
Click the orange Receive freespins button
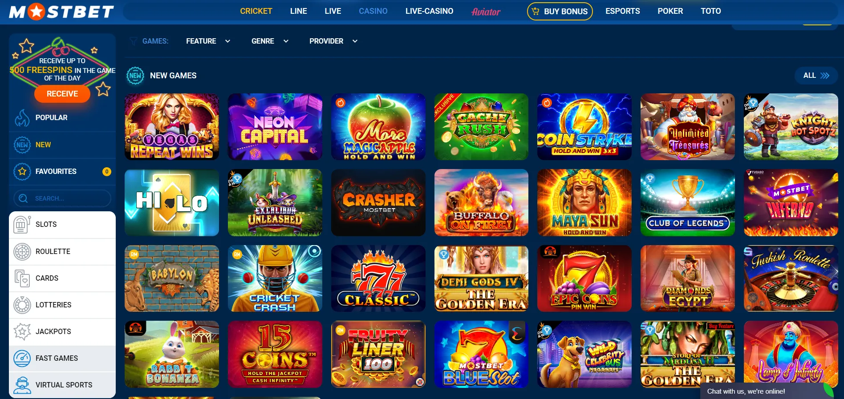click(62, 94)
